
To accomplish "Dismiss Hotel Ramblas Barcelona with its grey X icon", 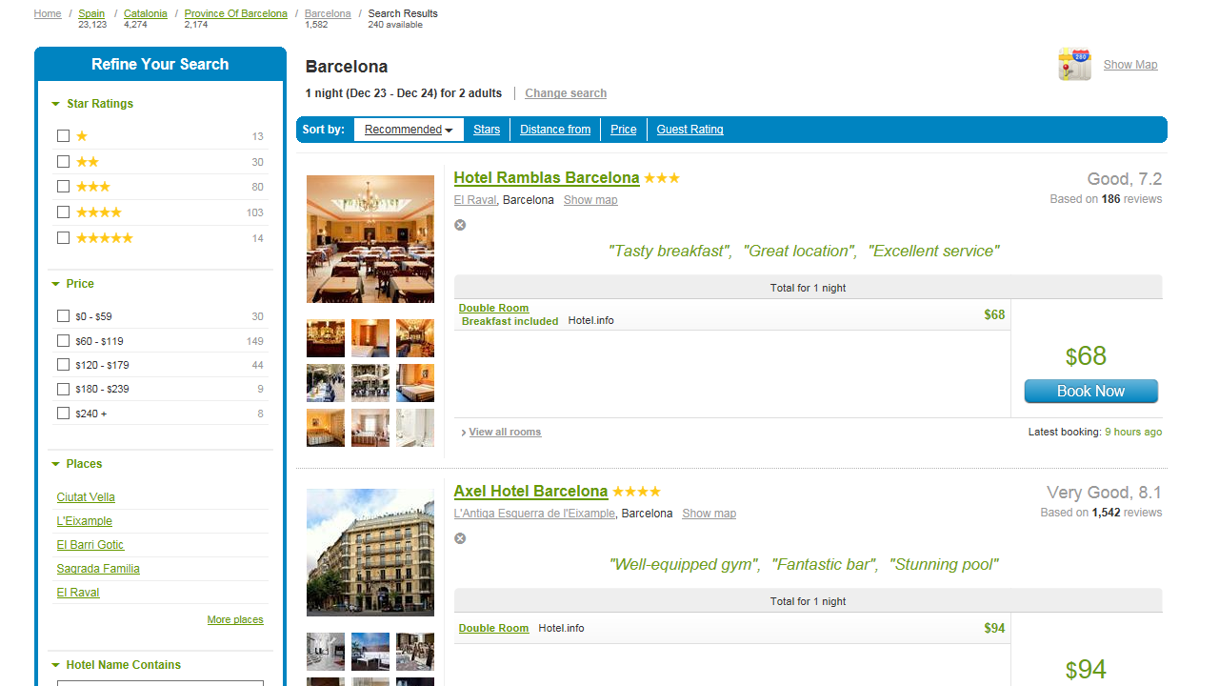I will (460, 225).
